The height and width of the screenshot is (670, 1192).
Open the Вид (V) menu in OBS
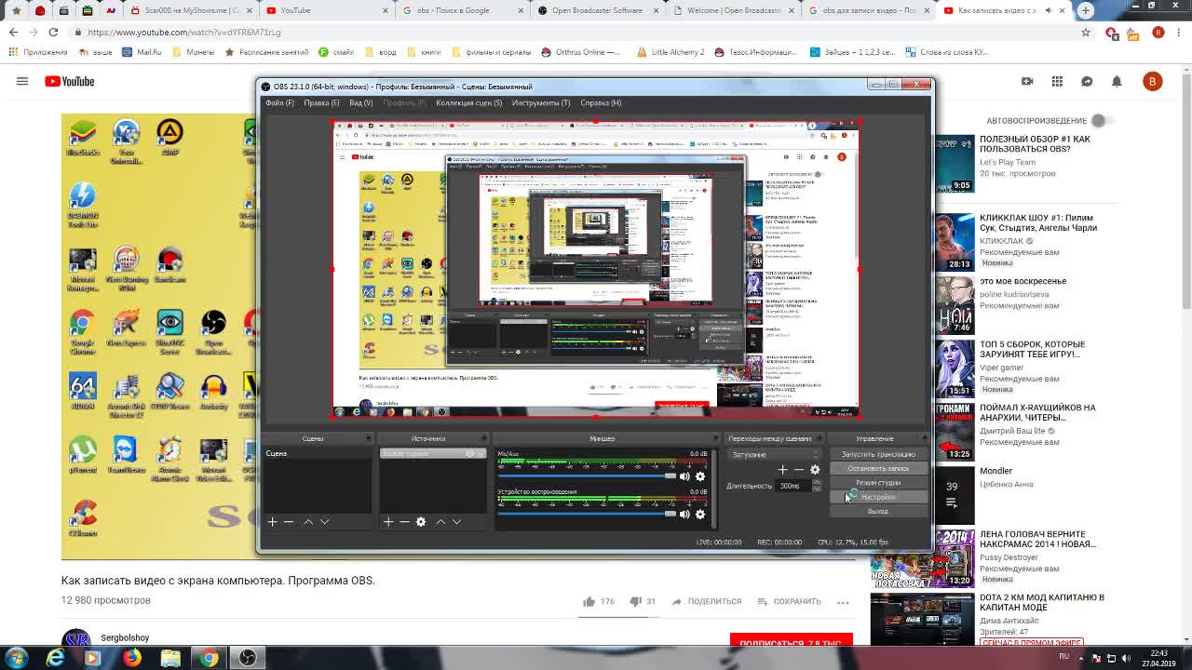(x=360, y=102)
